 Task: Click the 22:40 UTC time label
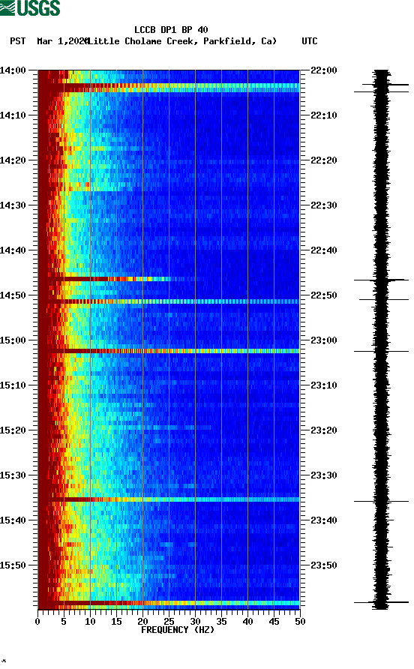tap(324, 250)
